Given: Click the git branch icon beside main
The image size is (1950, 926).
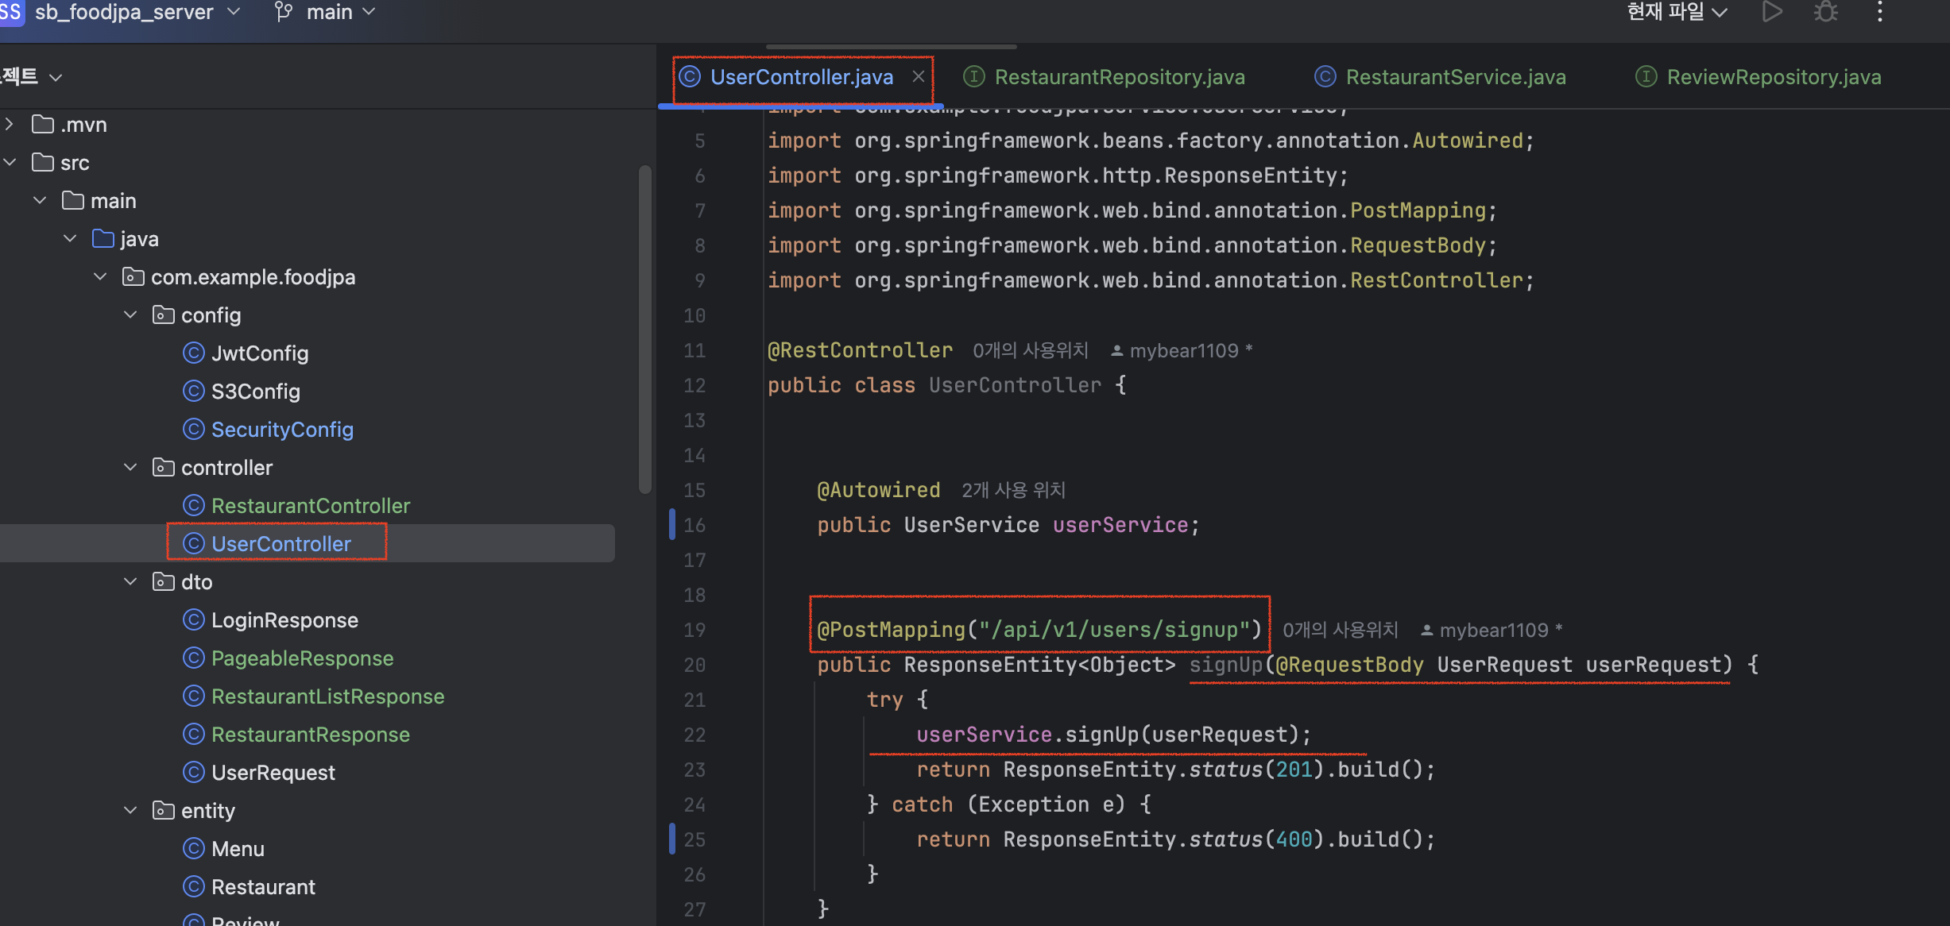Looking at the screenshot, I should 282,12.
